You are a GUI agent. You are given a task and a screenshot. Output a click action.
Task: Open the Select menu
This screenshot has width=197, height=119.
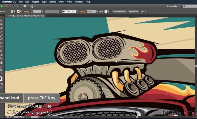tap(52, 2)
